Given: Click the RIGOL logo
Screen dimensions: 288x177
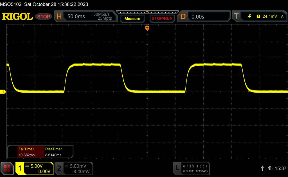Looking at the screenshot, I should pos(17,17).
